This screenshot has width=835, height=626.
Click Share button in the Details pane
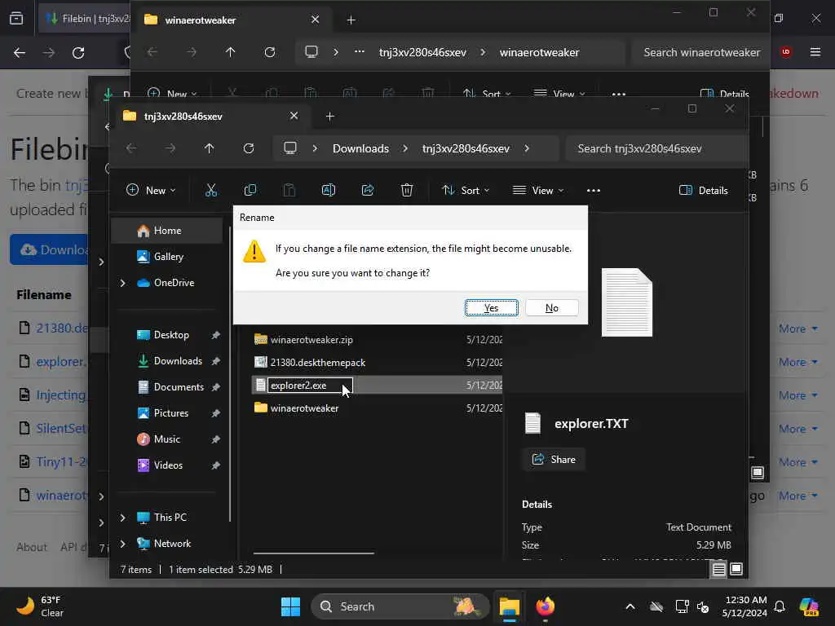point(554,460)
